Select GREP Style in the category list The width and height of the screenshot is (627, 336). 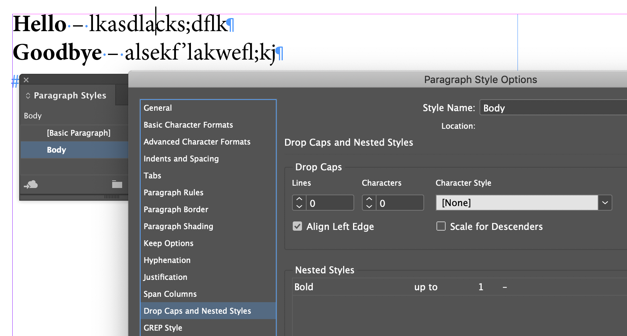163,328
